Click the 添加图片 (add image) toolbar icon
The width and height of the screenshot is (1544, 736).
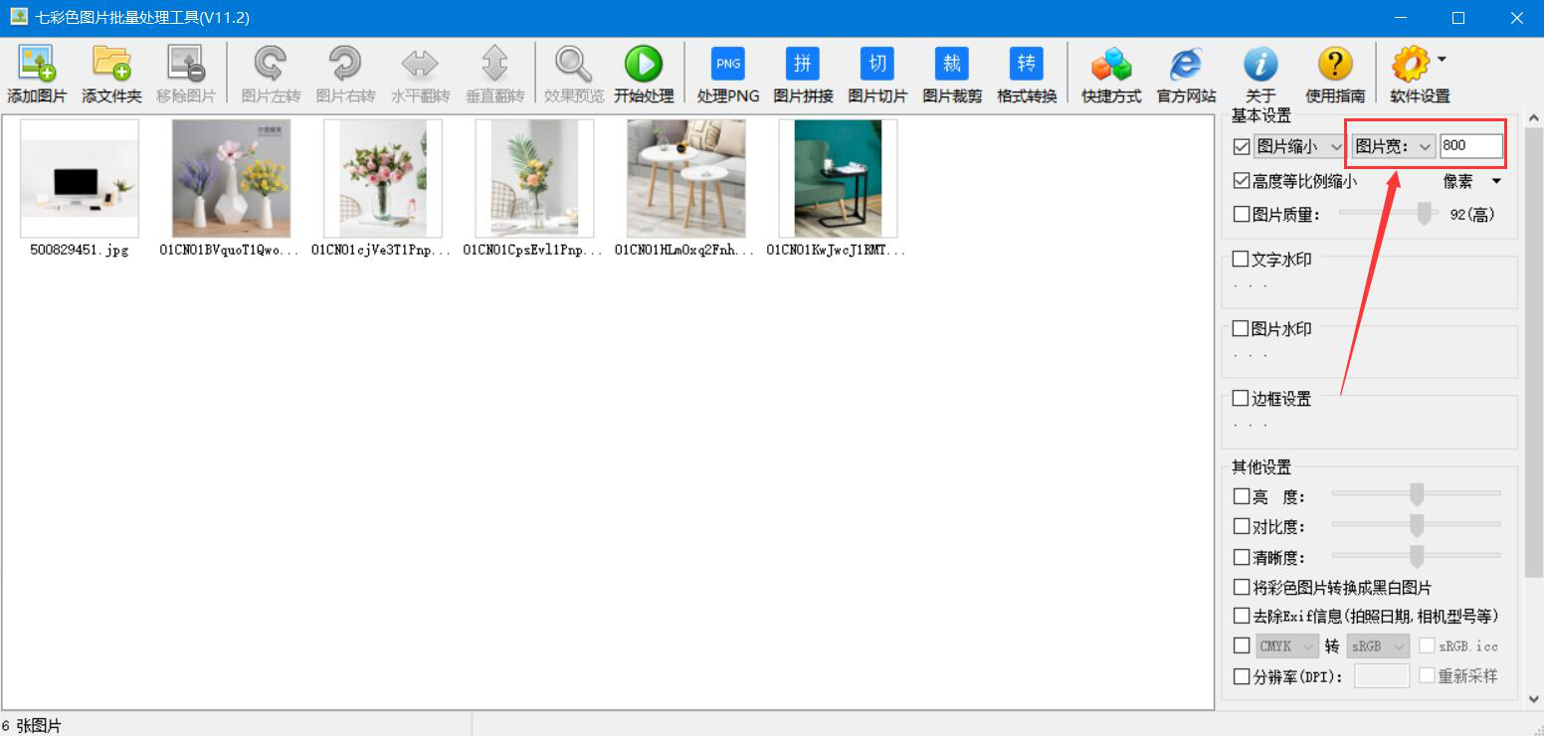pos(37,64)
